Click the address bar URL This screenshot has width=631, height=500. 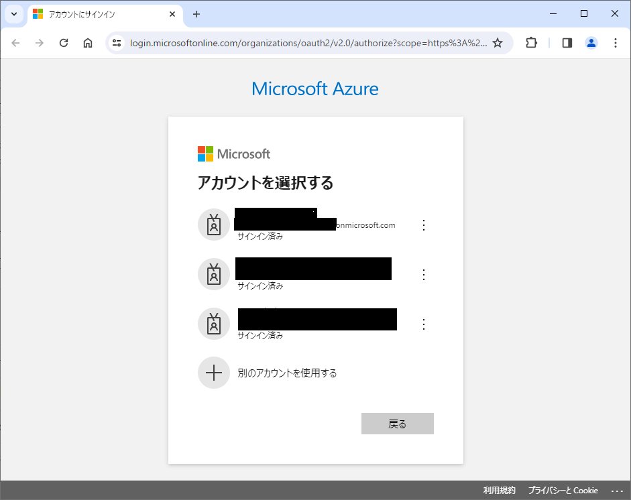click(308, 43)
